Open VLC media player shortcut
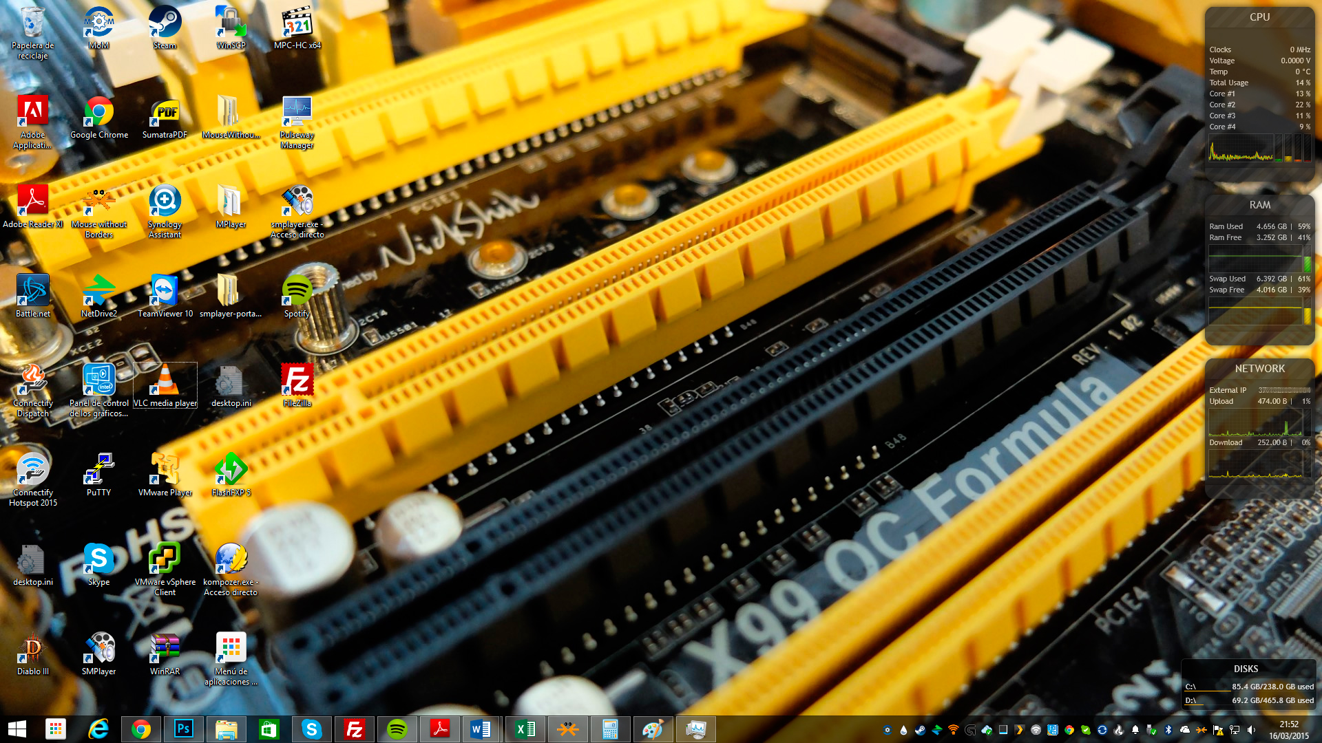1322x743 pixels. tap(165, 383)
